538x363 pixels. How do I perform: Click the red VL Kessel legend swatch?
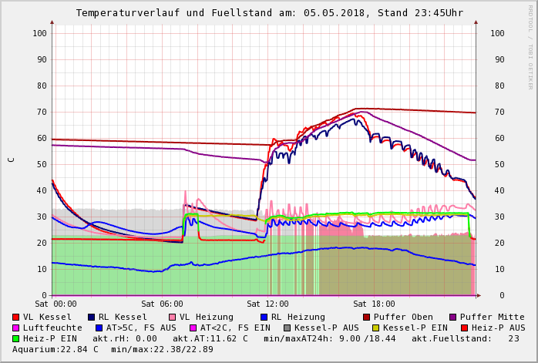[x=16, y=317]
